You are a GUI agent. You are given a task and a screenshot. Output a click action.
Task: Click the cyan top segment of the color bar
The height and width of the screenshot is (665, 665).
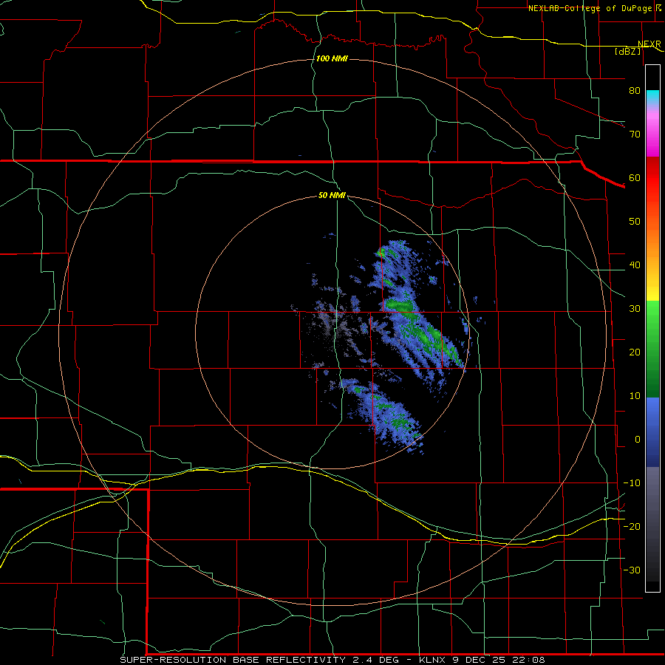[652, 98]
